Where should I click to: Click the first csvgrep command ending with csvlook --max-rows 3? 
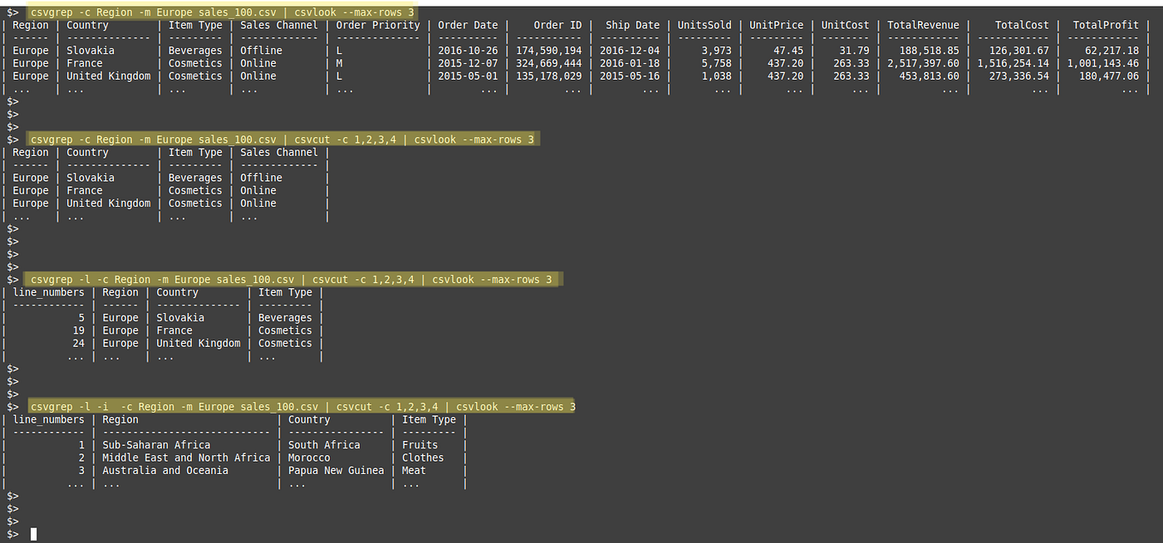[222, 12]
